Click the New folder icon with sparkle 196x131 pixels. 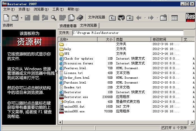click(x=163, y=18)
